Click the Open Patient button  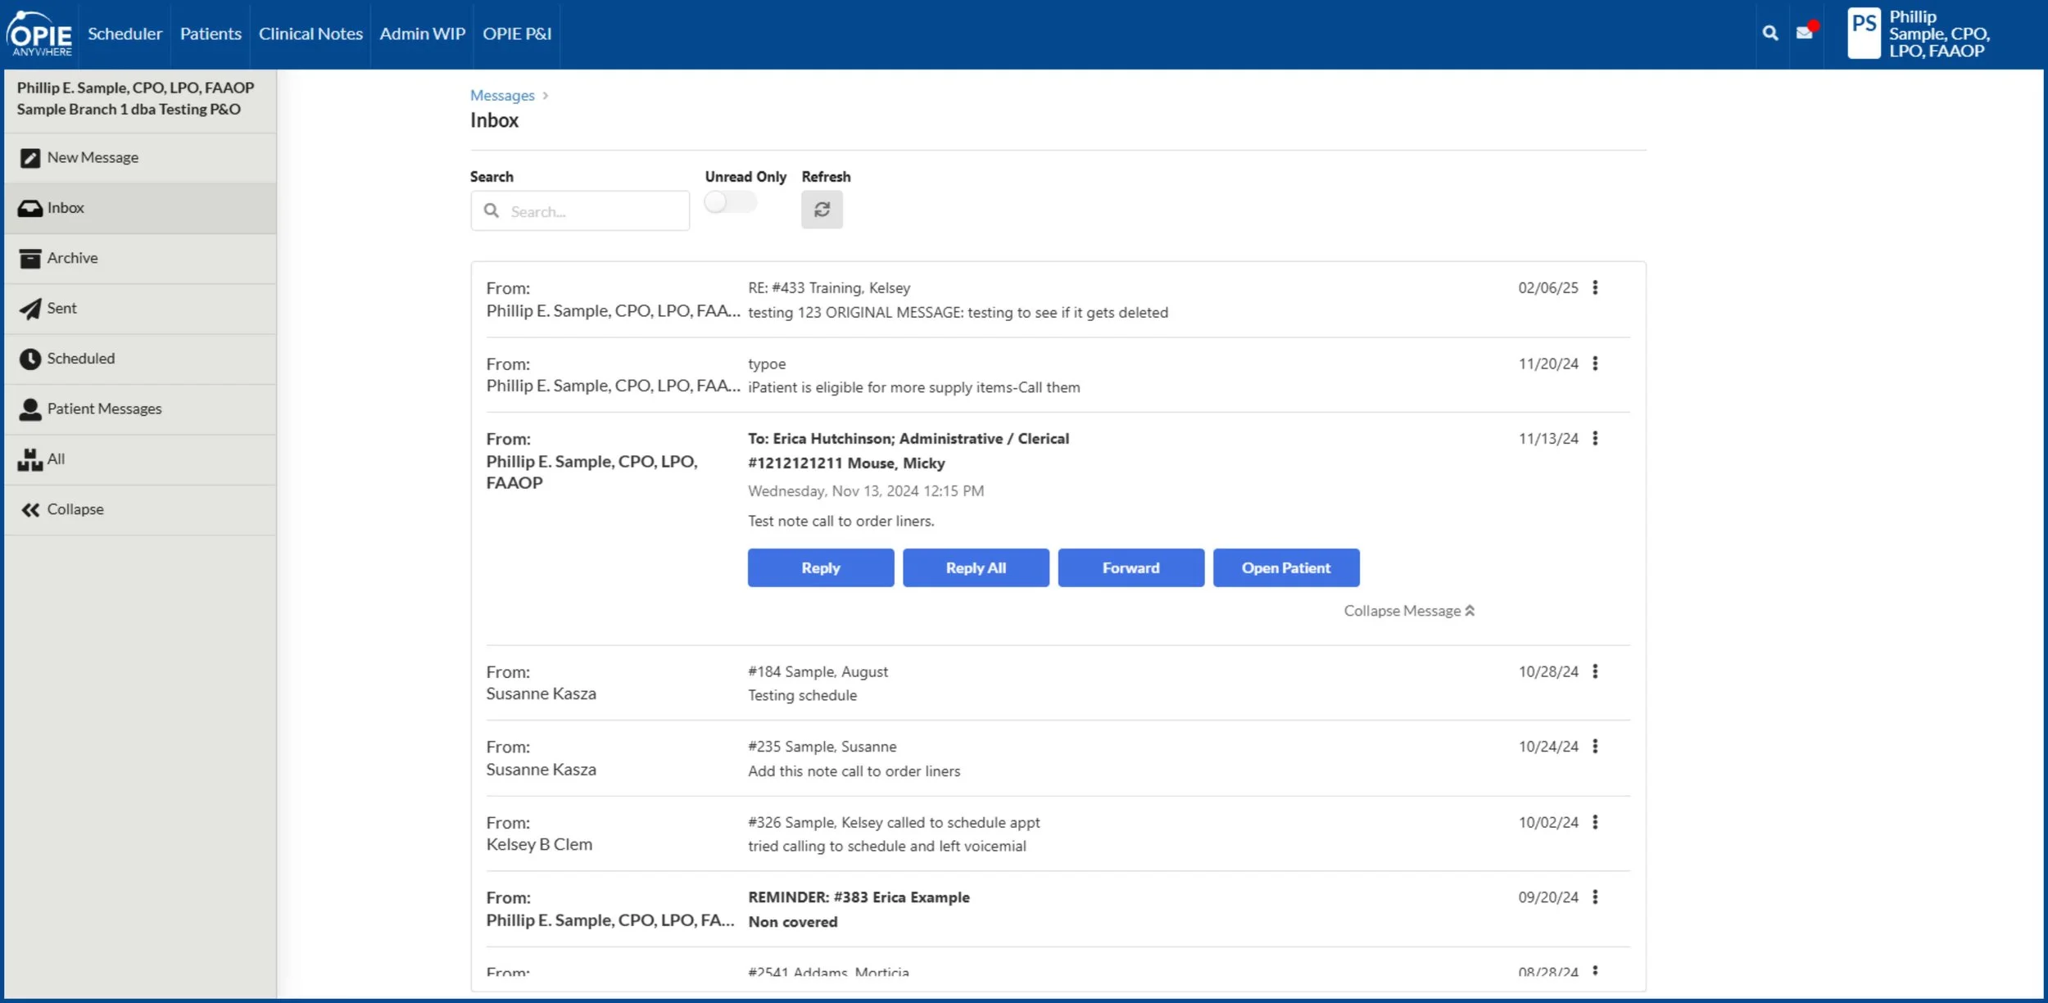1285,567
